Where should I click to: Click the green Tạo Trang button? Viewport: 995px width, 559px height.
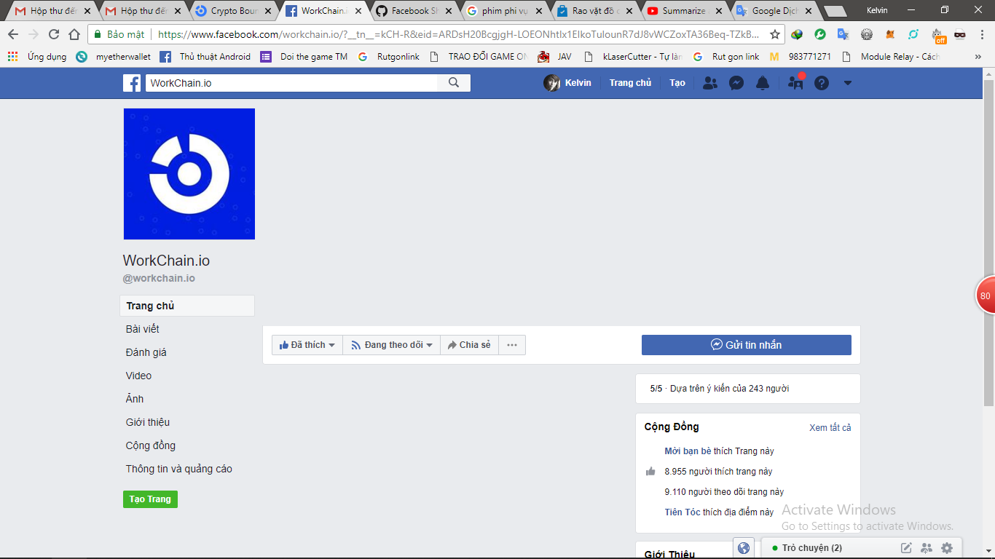pos(150,499)
